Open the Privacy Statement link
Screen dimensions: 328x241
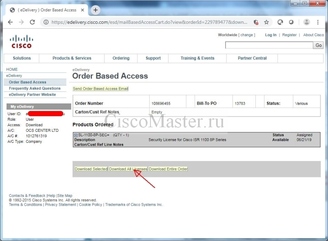60,204
